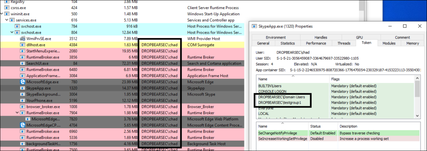Click icon of RuntimeBroker.exe PID 7904
This screenshot has height=151, width=427.
pyautogui.click(x=23, y=113)
